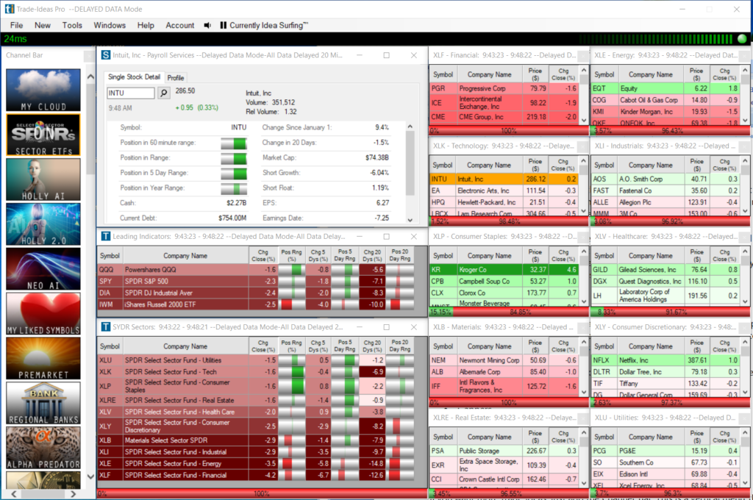Click the green connection status indicator

pyautogui.click(x=742, y=39)
